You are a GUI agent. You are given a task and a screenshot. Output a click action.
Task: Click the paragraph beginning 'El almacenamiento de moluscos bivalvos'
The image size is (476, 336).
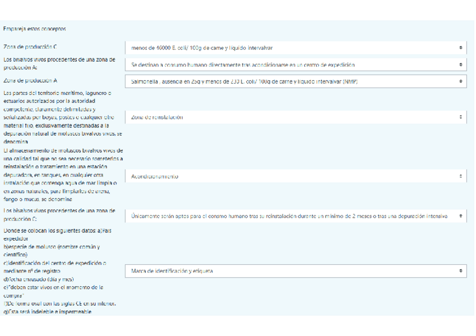point(63,175)
